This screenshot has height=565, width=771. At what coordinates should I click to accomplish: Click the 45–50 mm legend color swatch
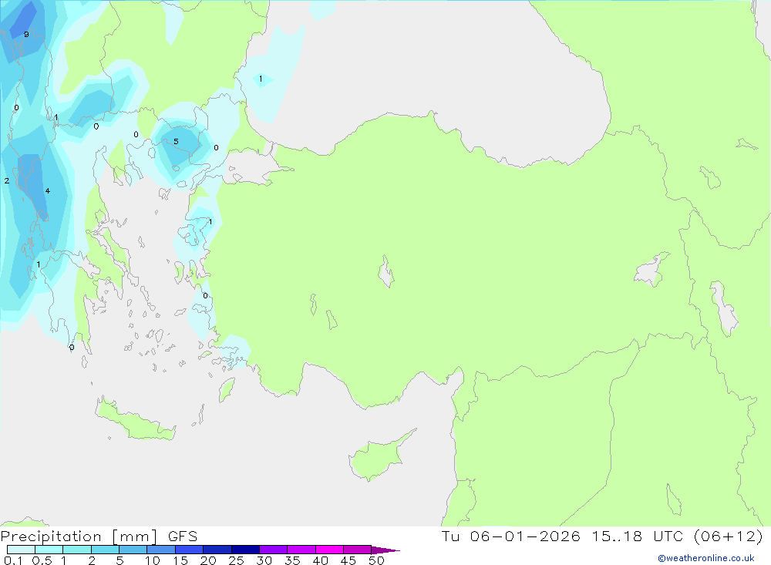(357, 550)
